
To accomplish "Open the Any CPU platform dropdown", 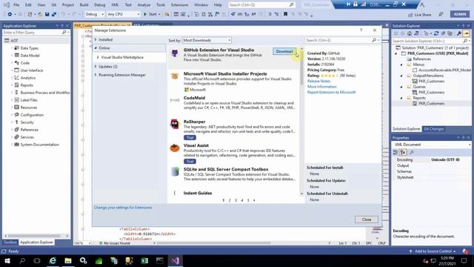I will [x=124, y=14].
